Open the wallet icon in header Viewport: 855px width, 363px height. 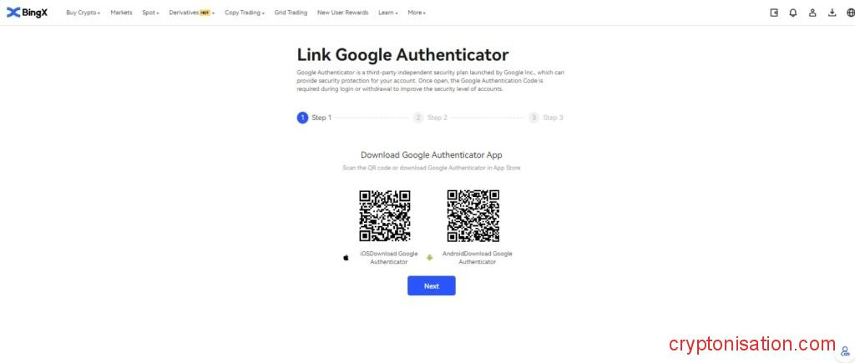[x=774, y=13]
